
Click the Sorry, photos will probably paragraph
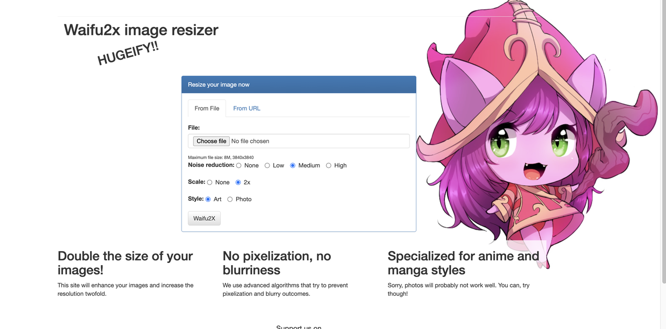pyautogui.click(x=458, y=289)
